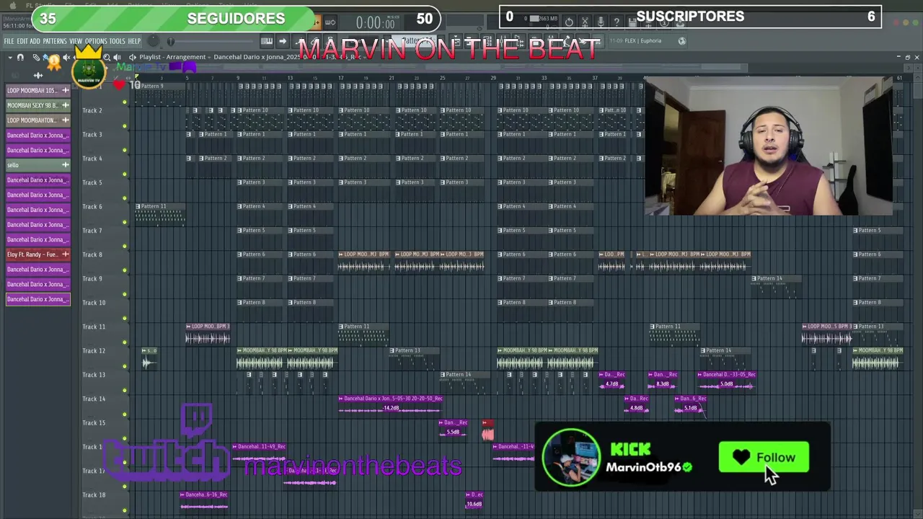Click the speaker icon before Playlist title

click(x=133, y=57)
